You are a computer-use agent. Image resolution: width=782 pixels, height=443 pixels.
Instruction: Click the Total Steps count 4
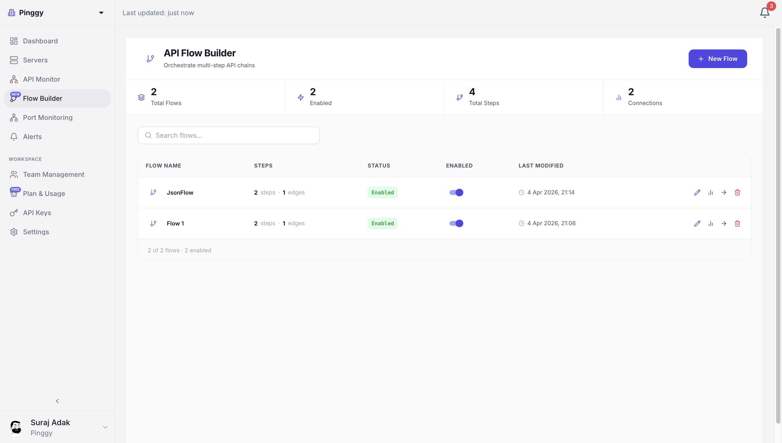point(472,91)
